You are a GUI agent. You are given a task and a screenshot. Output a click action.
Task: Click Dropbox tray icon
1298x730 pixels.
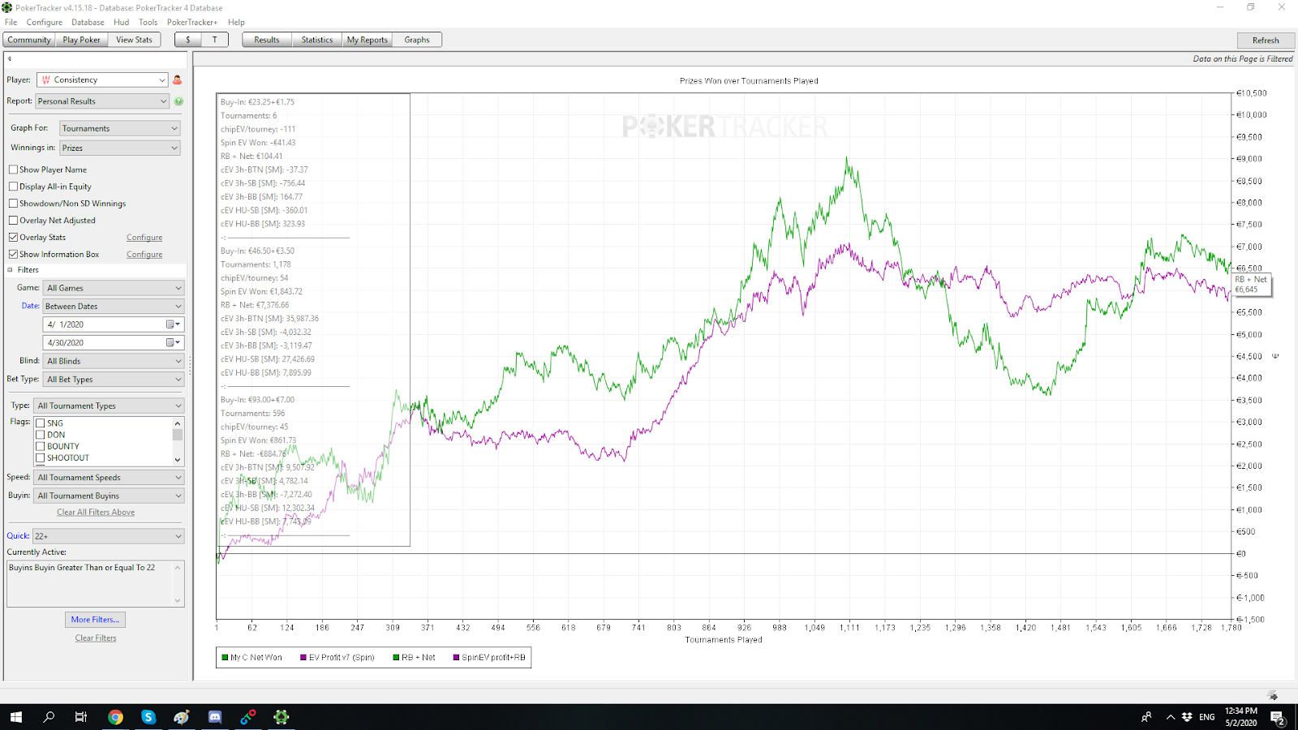point(1187,717)
